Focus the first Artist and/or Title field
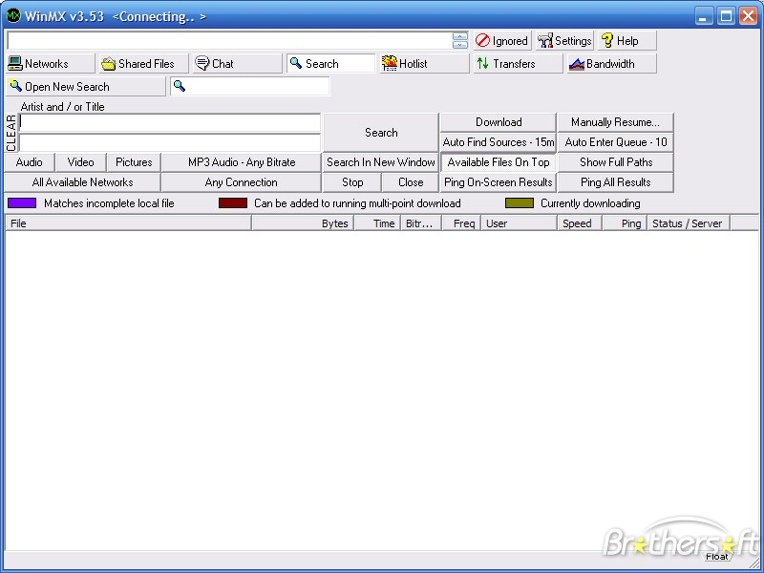 click(x=170, y=123)
